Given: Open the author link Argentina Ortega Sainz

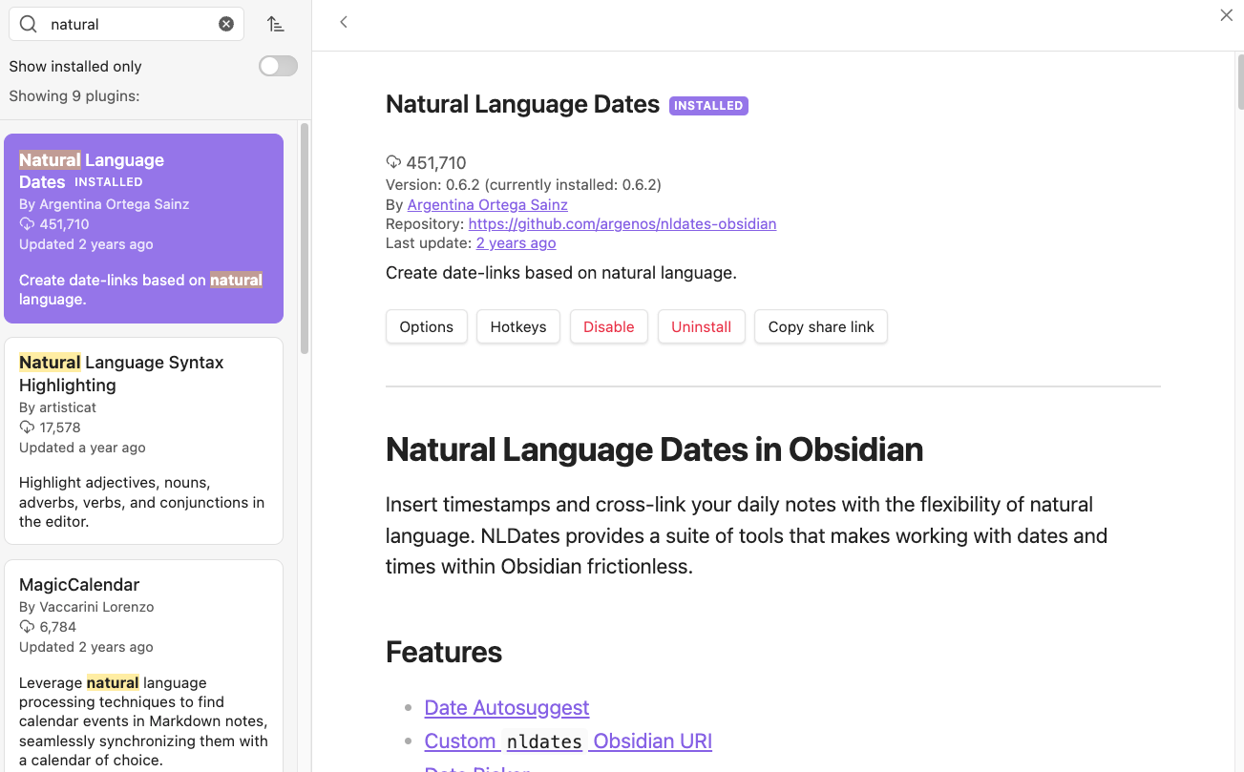Looking at the screenshot, I should [487, 204].
